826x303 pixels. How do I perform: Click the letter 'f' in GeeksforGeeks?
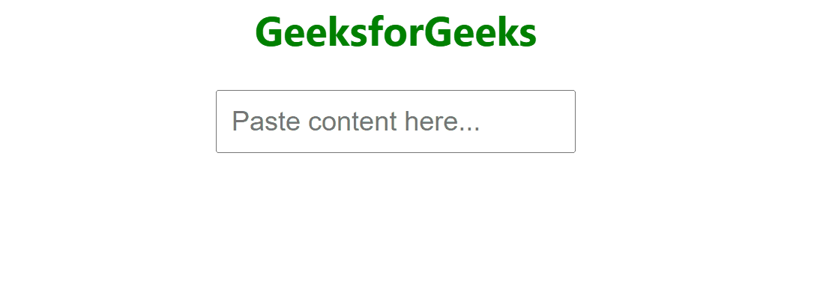[376, 32]
